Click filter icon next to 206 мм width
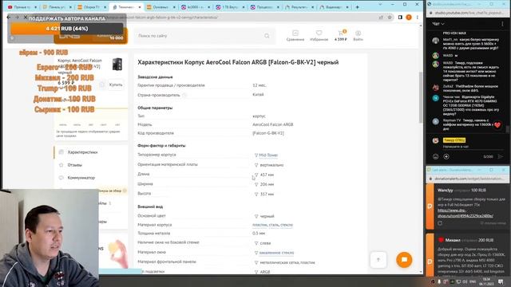Screen dimensions: 511x287 point(256,184)
